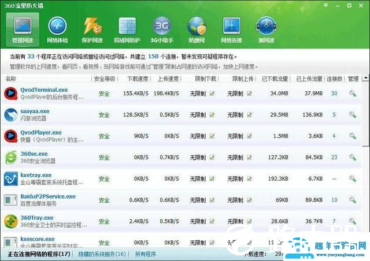
Task: Switch to 正在连接网络的程序(17) tab
Action: (x=39, y=254)
